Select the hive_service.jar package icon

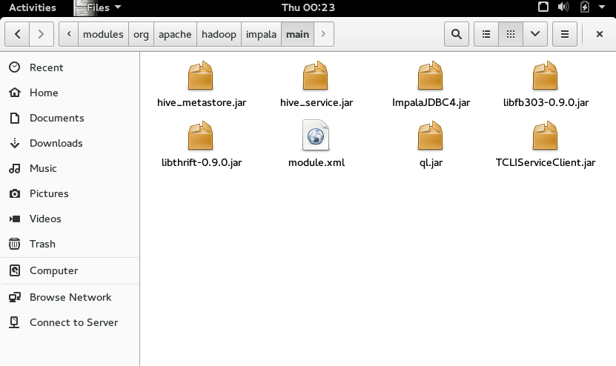[316, 76]
